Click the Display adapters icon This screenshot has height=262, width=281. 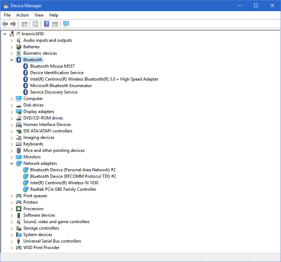pyautogui.click(x=19, y=112)
